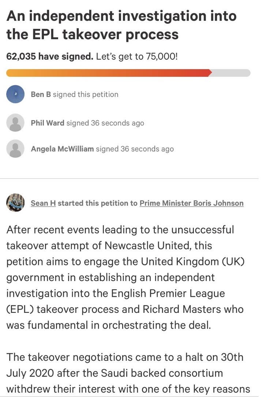Select the petition title heading
Screen dimensions: 263x397
(121, 25)
